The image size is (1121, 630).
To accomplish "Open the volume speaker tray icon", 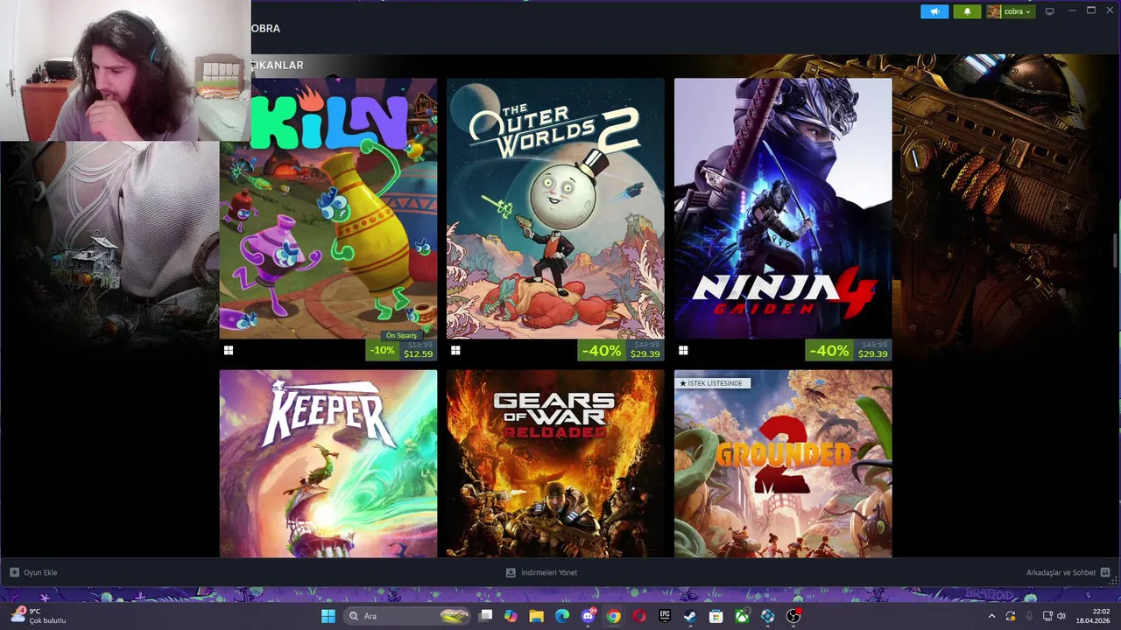I will point(1061,616).
